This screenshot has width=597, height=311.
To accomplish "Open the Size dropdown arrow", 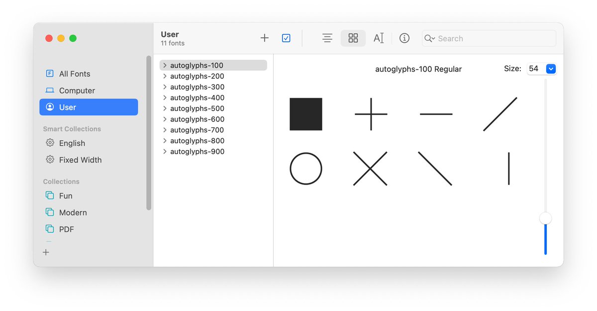I will point(551,69).
